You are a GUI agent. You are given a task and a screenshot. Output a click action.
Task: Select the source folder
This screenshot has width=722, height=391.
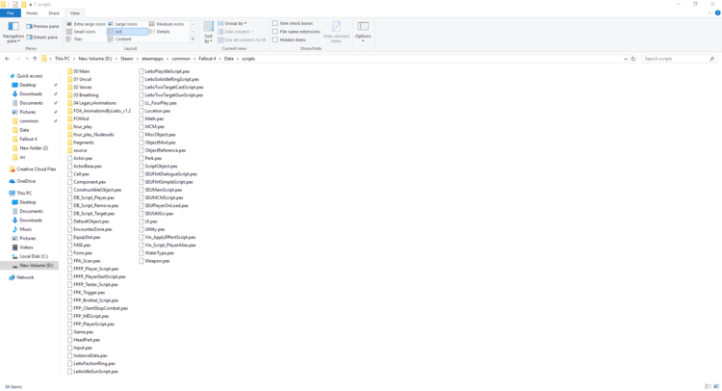pyautogui.click(x=77, y=150)
